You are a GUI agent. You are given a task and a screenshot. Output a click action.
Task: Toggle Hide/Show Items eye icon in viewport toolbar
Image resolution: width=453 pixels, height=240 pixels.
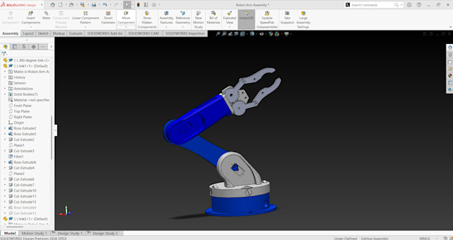click(x=261, y=34)
